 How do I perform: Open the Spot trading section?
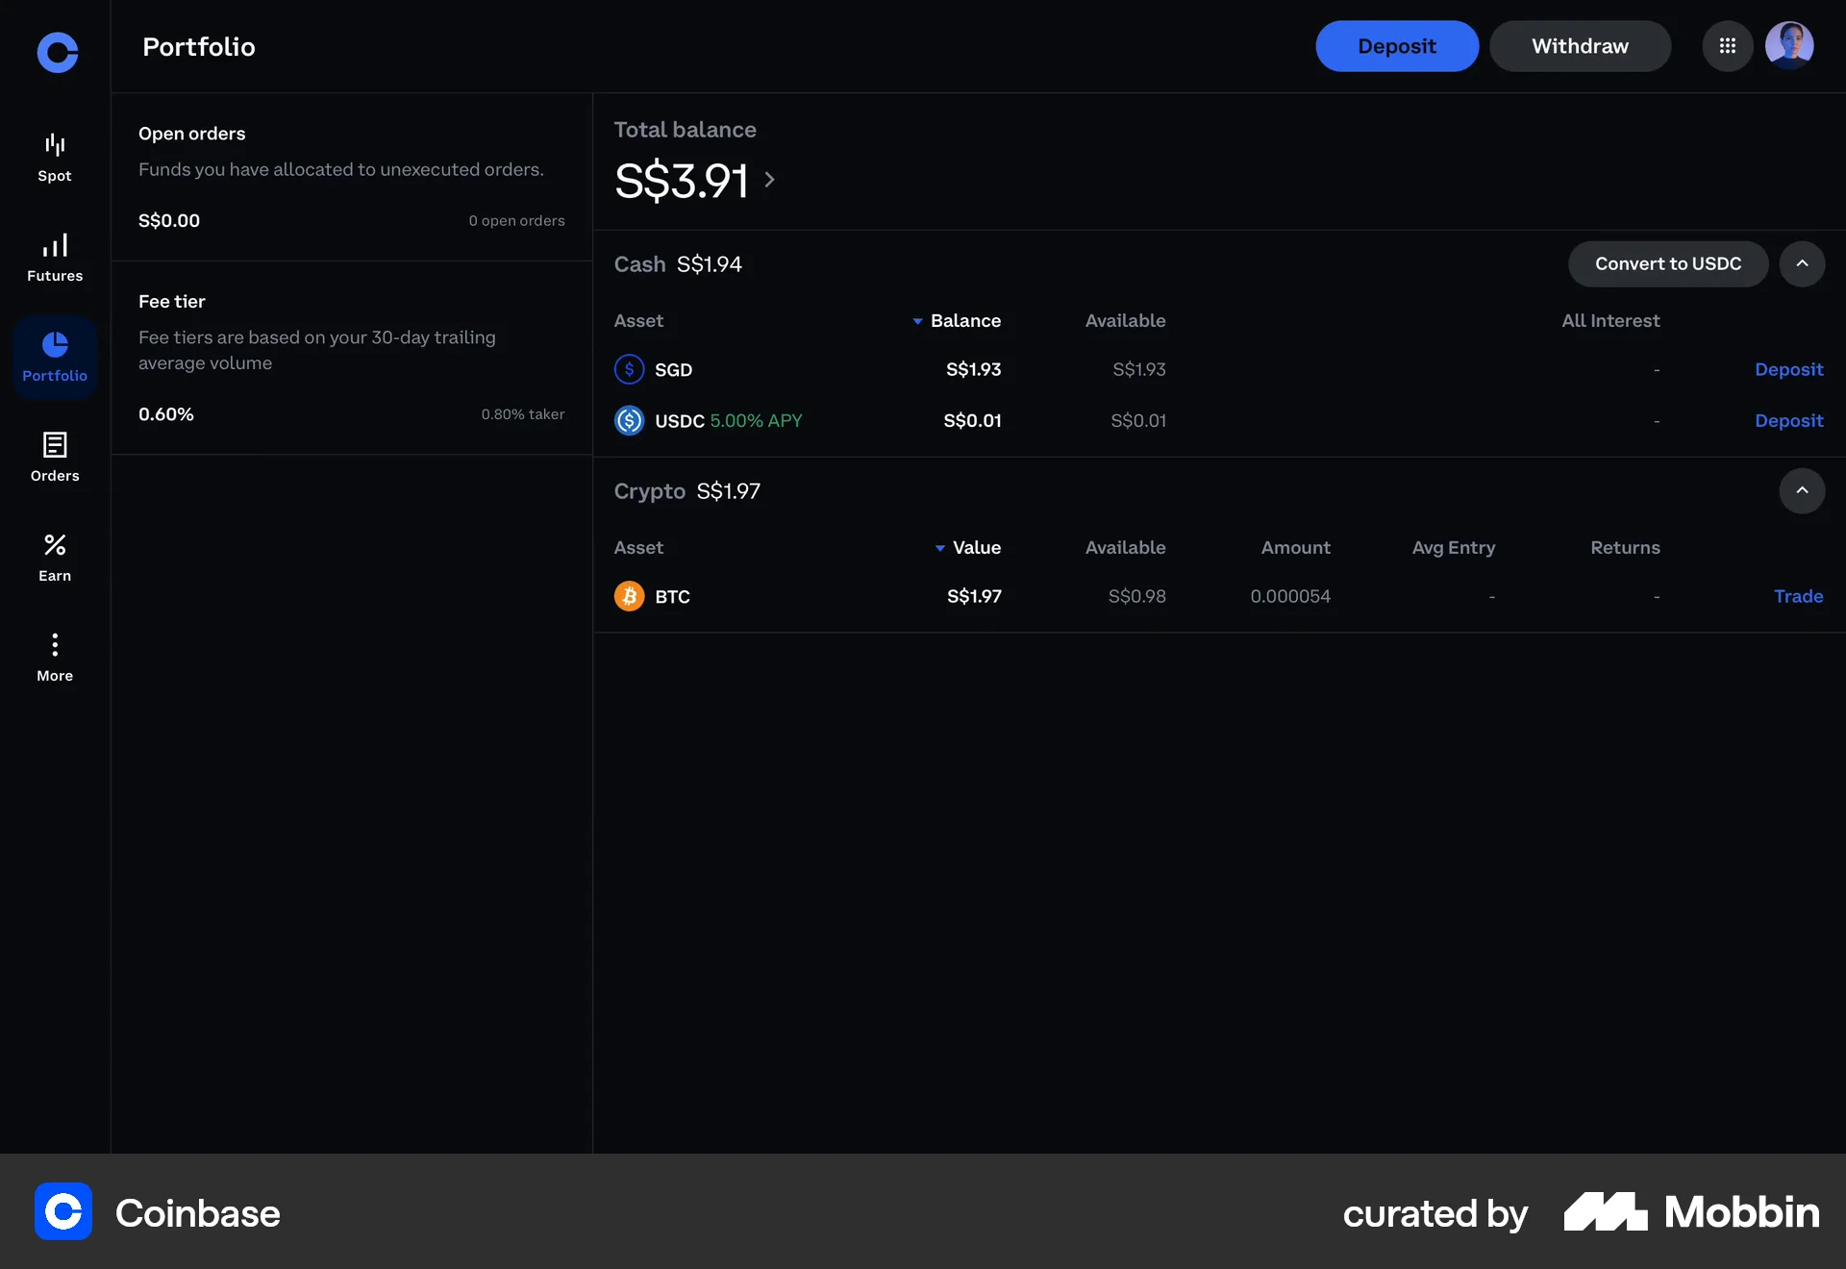tap(54, 154)
